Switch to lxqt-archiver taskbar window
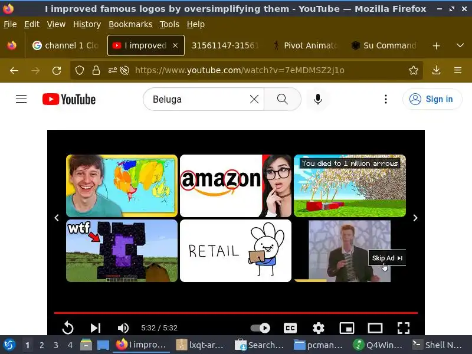The image size is (472, 354). tap(201, 345)
